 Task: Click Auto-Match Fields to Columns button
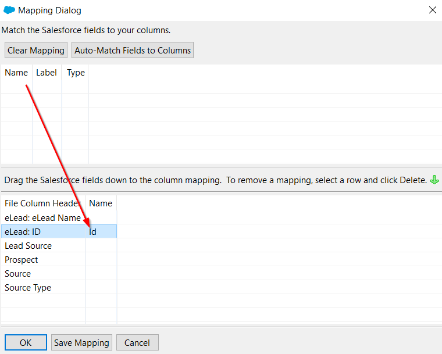(x=133, y=50)
